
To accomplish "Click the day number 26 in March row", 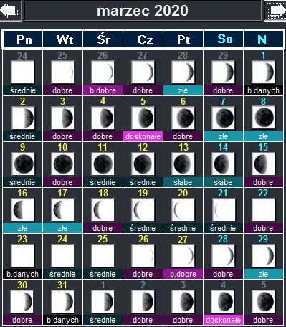I will (x=143, y=239).
